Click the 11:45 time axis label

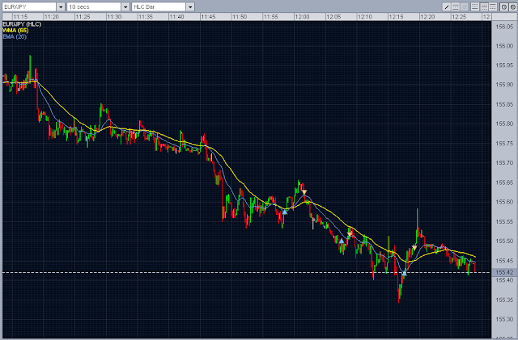(208, 17)
